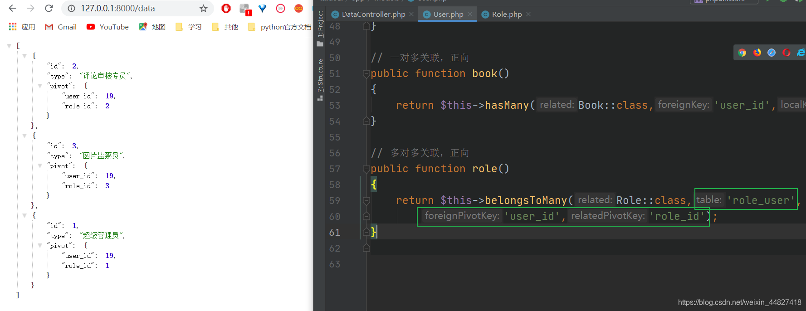Click Role::class on line 59
The height and width of the screenshot is (311, 806).
coord(651,200)
